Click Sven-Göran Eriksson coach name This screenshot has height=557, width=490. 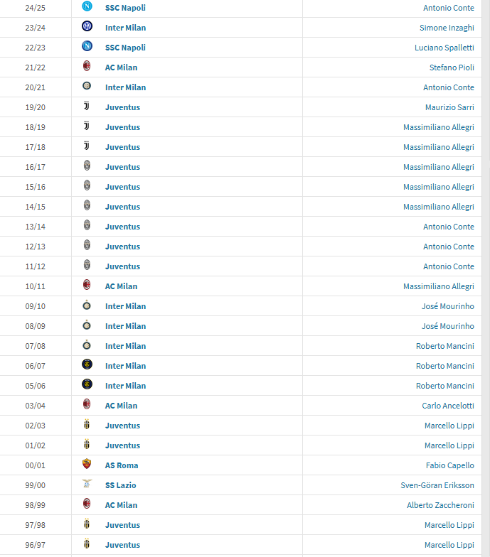tap(437, 485)
